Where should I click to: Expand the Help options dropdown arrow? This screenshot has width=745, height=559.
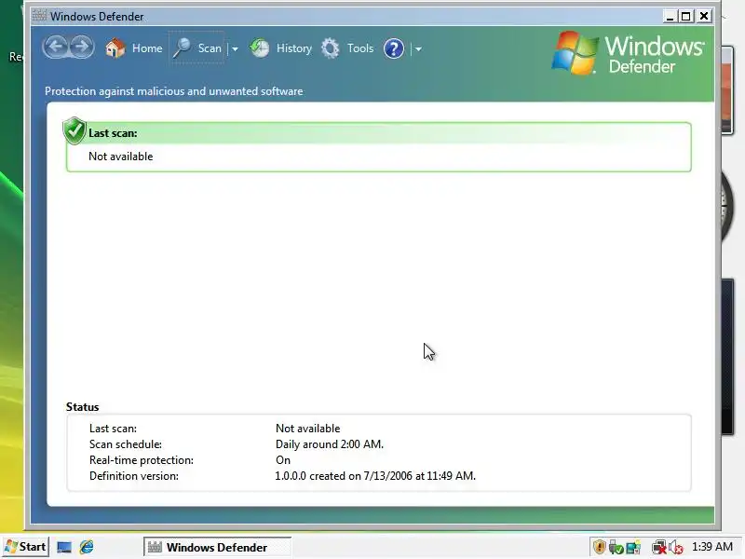pyautogui.click(x=418, y=49)
